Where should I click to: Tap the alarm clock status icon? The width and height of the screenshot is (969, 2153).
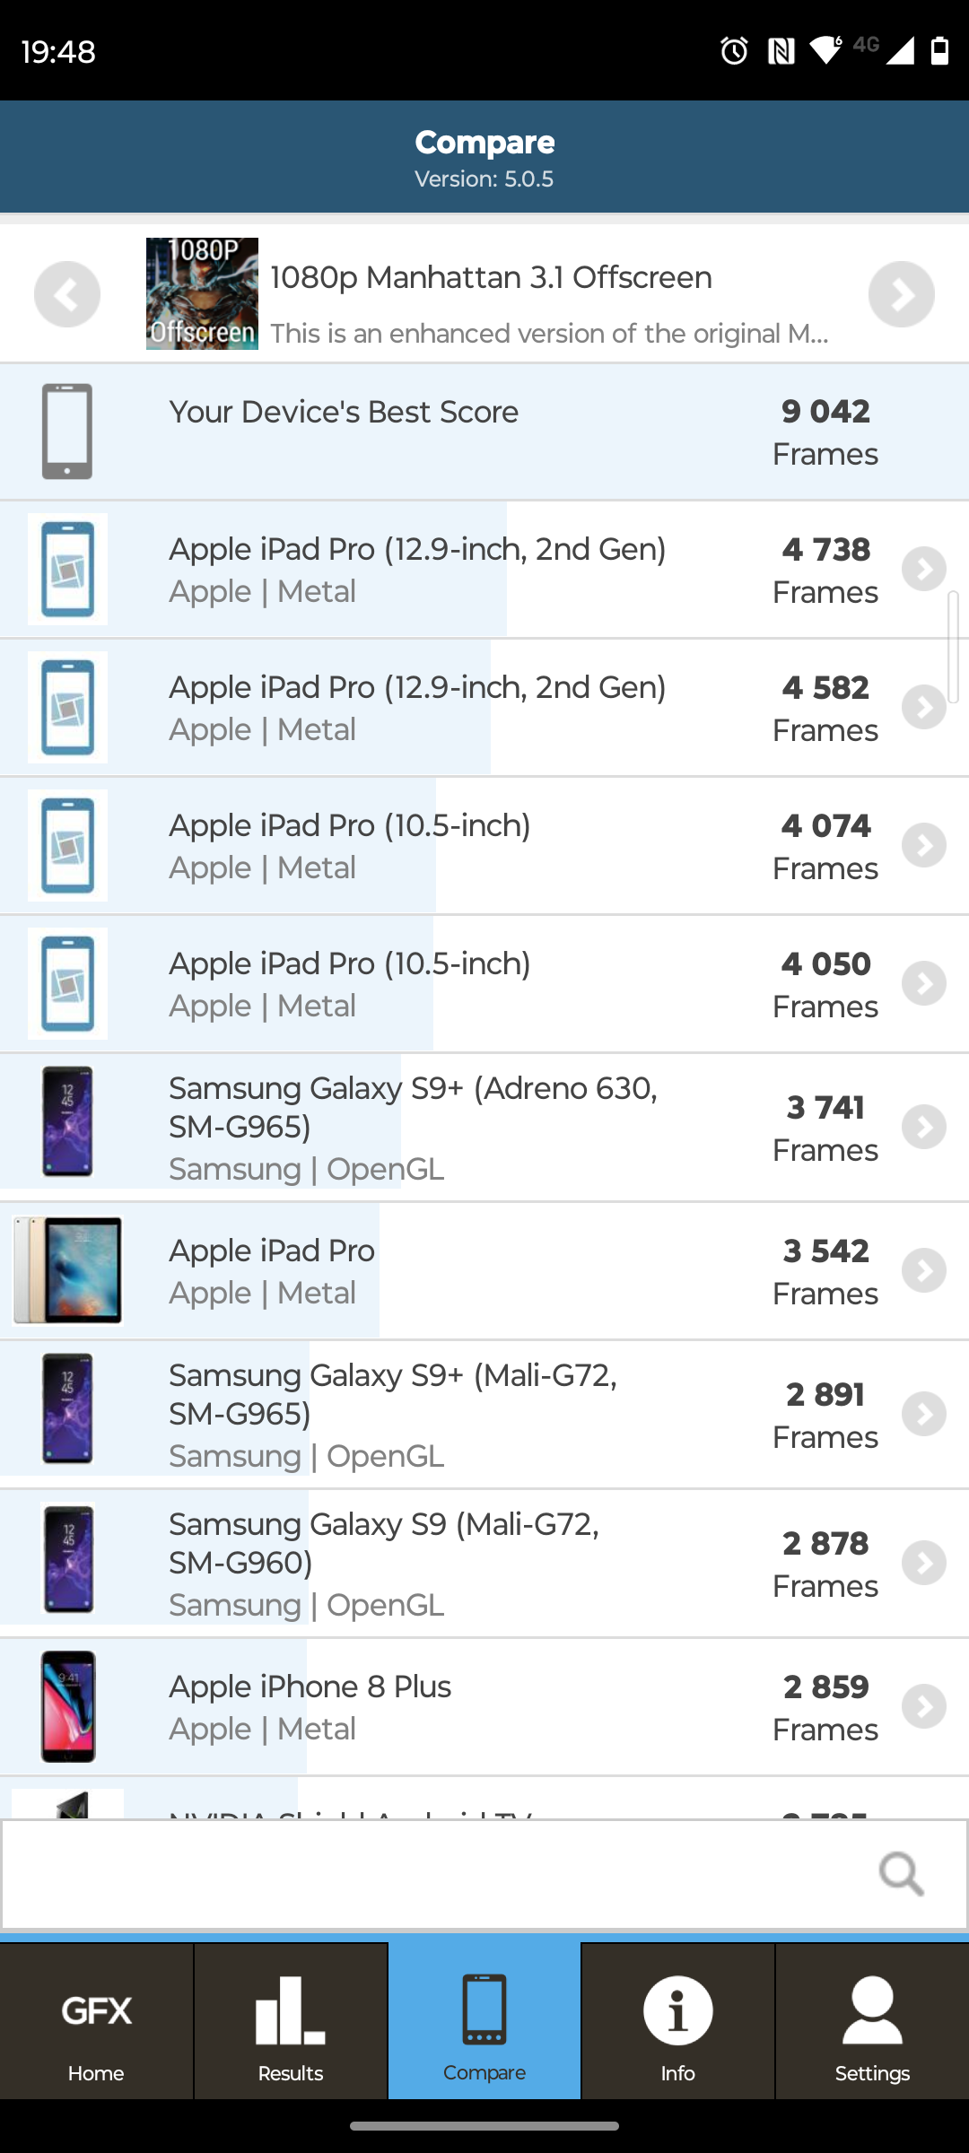pos(734,51)
